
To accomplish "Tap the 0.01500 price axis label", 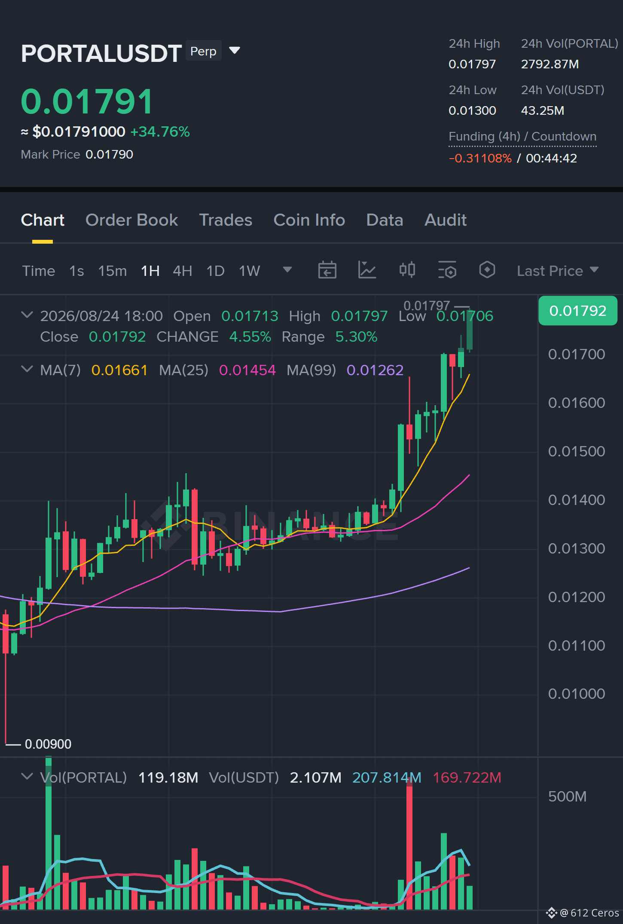I will pos(577,451).
